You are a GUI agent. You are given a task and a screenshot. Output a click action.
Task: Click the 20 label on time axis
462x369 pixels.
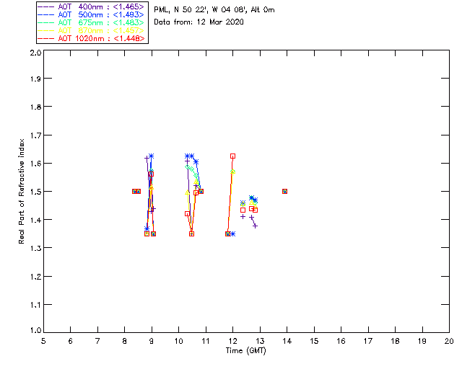tap(449, 341)
